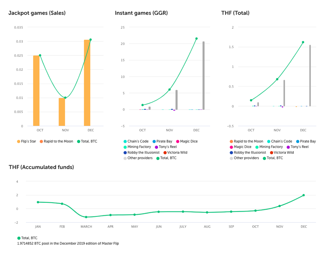Toggle Magic Dice legend in THF (Total) chart
Image resolution: width=329 pixels, height=257 pixels.
point(240,147)
